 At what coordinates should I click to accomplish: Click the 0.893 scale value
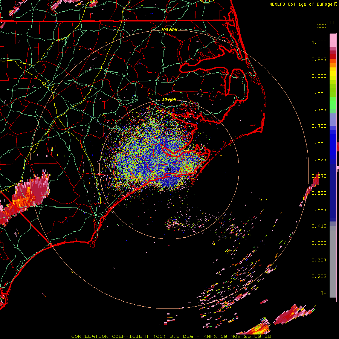pyautogui.click(x=319, y=76)
